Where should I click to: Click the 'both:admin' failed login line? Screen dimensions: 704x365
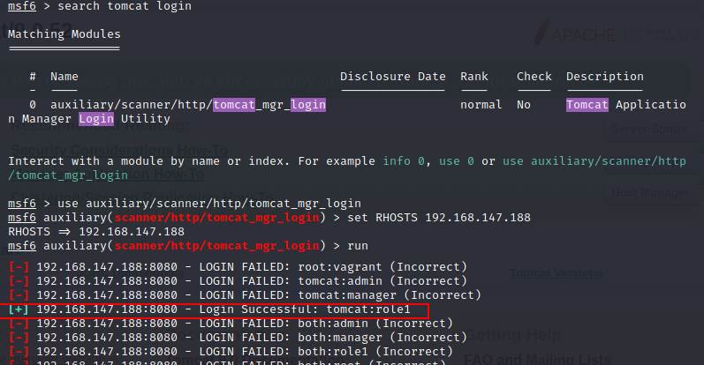coord(231,324)
